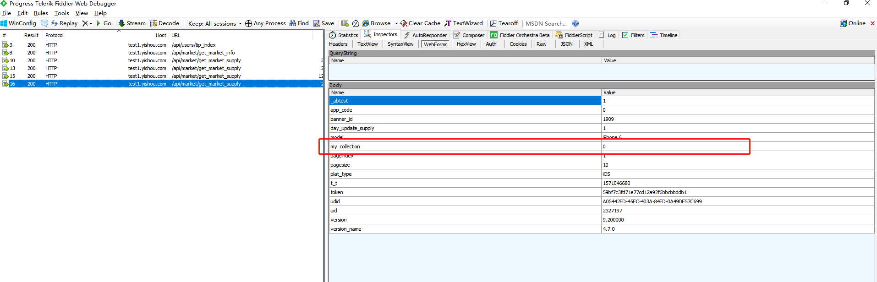Click the banner_id value 1909
This screenshot has width=877, height=282.
608,119
